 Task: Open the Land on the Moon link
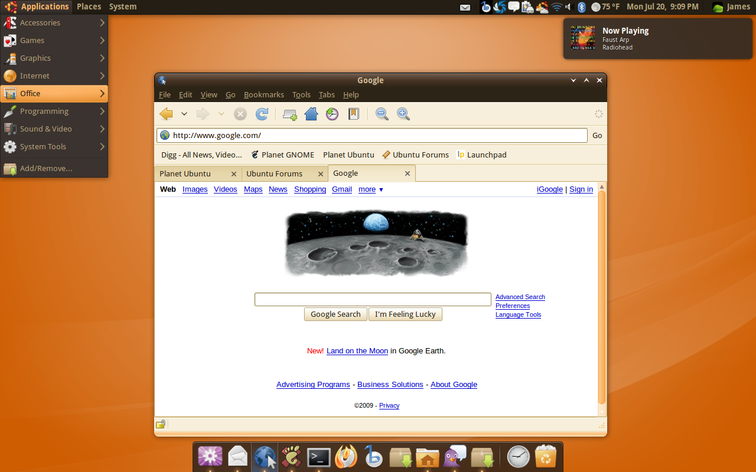(x=357, y=350)
